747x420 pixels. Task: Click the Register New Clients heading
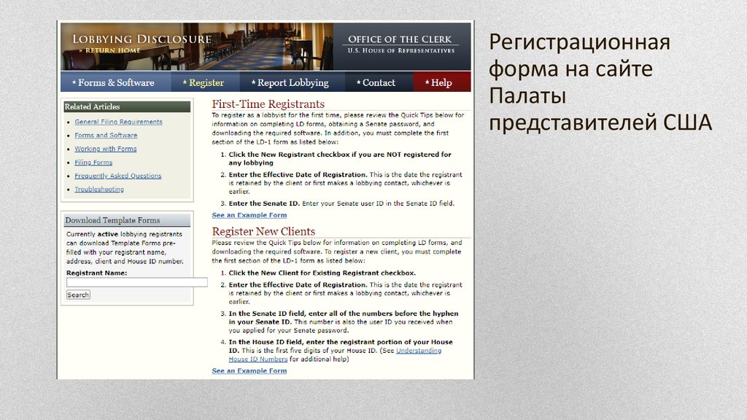(x=263, y=232)
